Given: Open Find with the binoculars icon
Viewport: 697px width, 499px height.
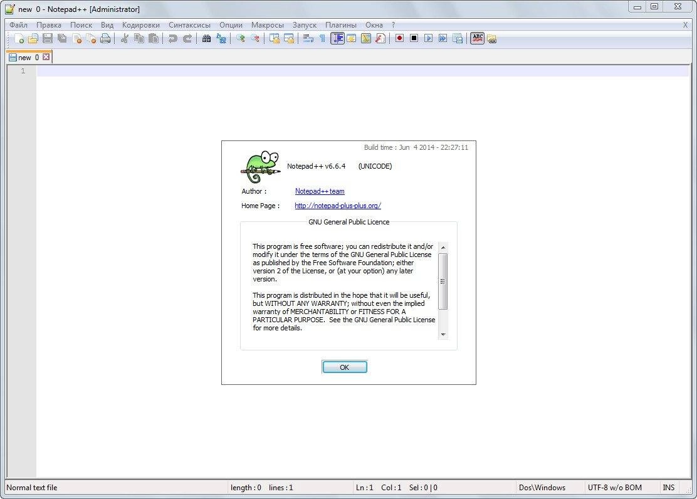Looking at the screenshot, I should pos(206,39).
